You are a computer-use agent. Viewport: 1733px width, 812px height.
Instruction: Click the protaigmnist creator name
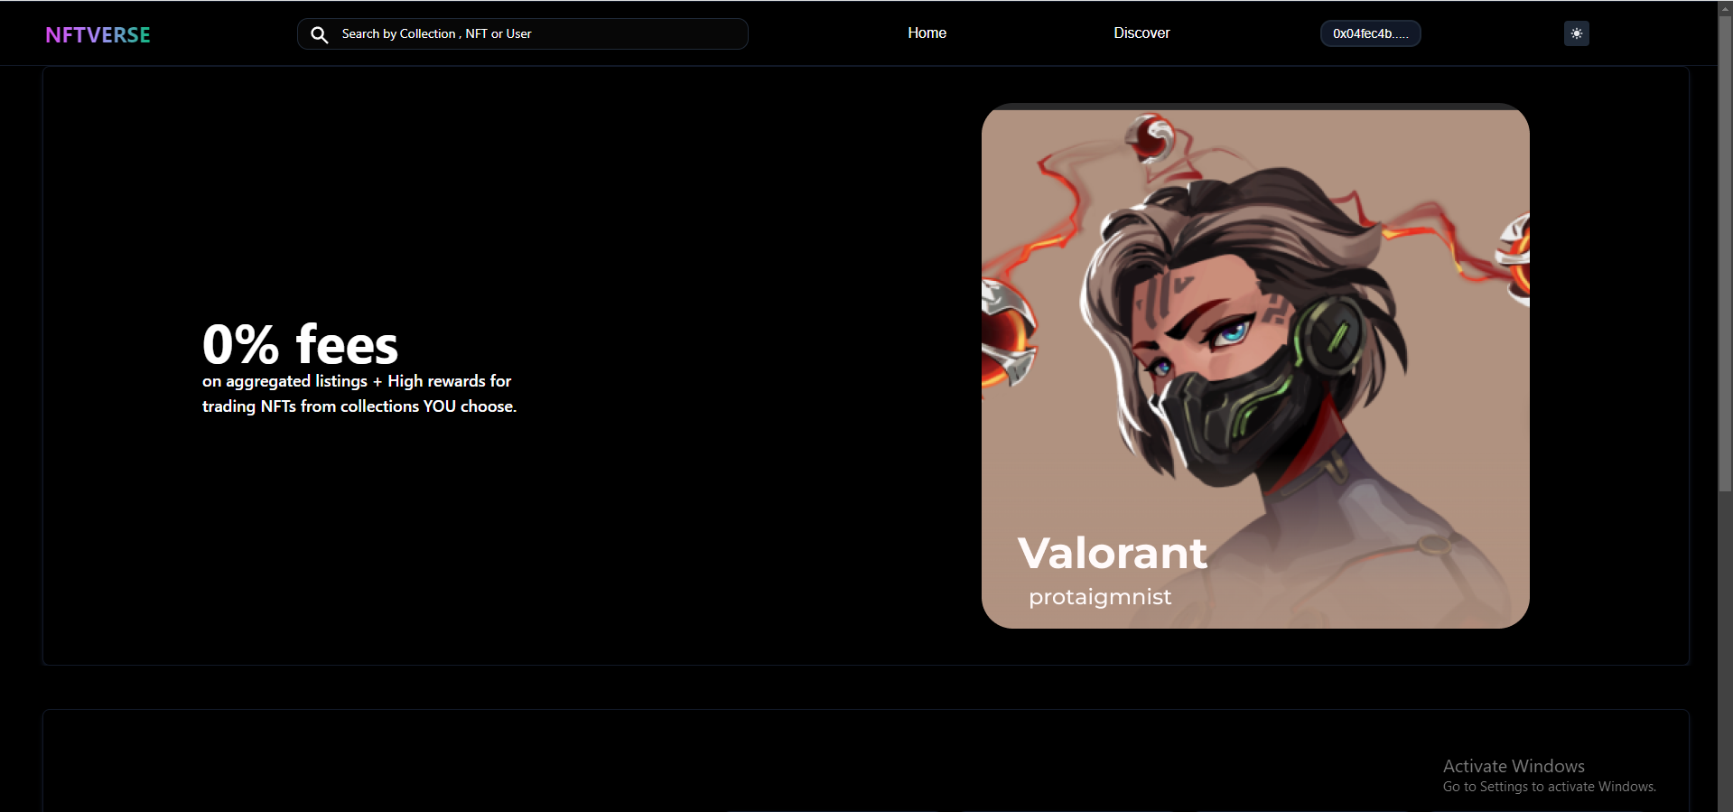[1100, 597]
